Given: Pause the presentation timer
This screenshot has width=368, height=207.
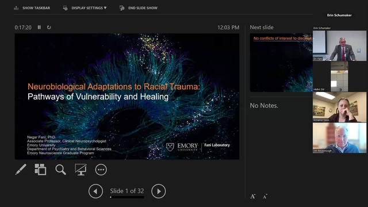Looking at the screenshot, I should 39,28.
